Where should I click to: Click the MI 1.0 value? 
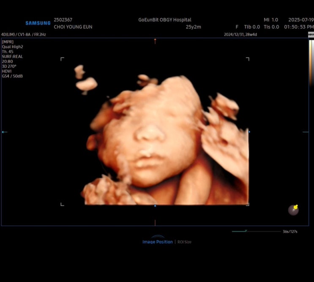271,20
